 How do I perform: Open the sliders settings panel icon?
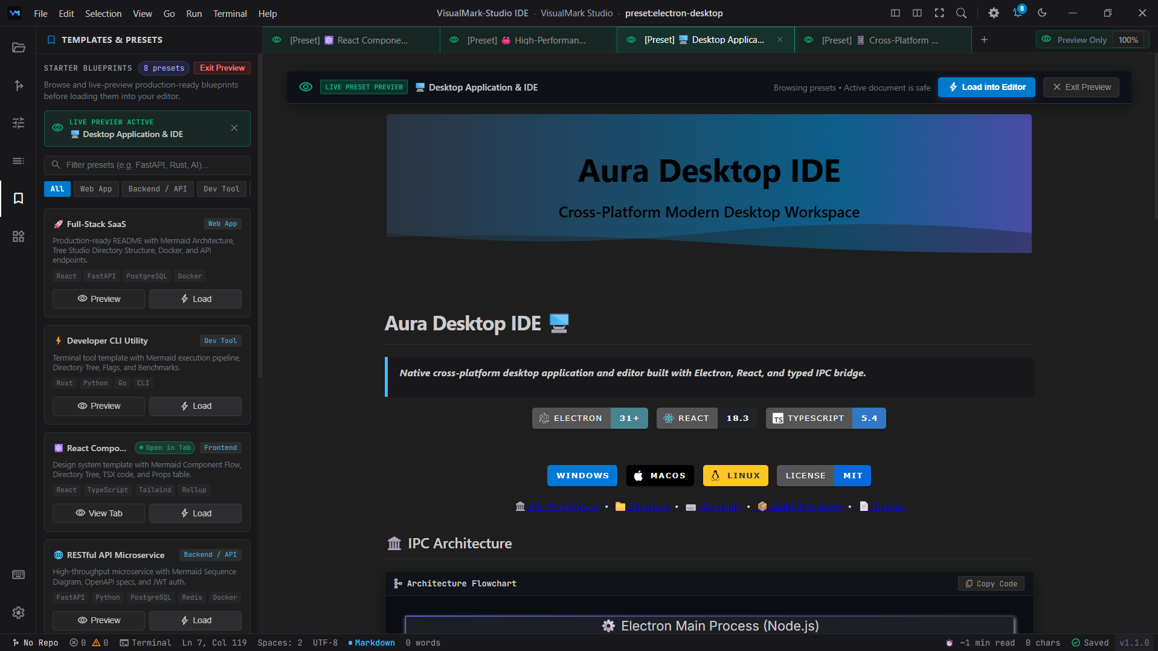coord(18,123)
